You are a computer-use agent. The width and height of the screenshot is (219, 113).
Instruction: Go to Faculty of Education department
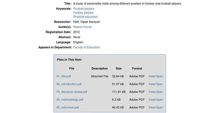coord(86,47)
